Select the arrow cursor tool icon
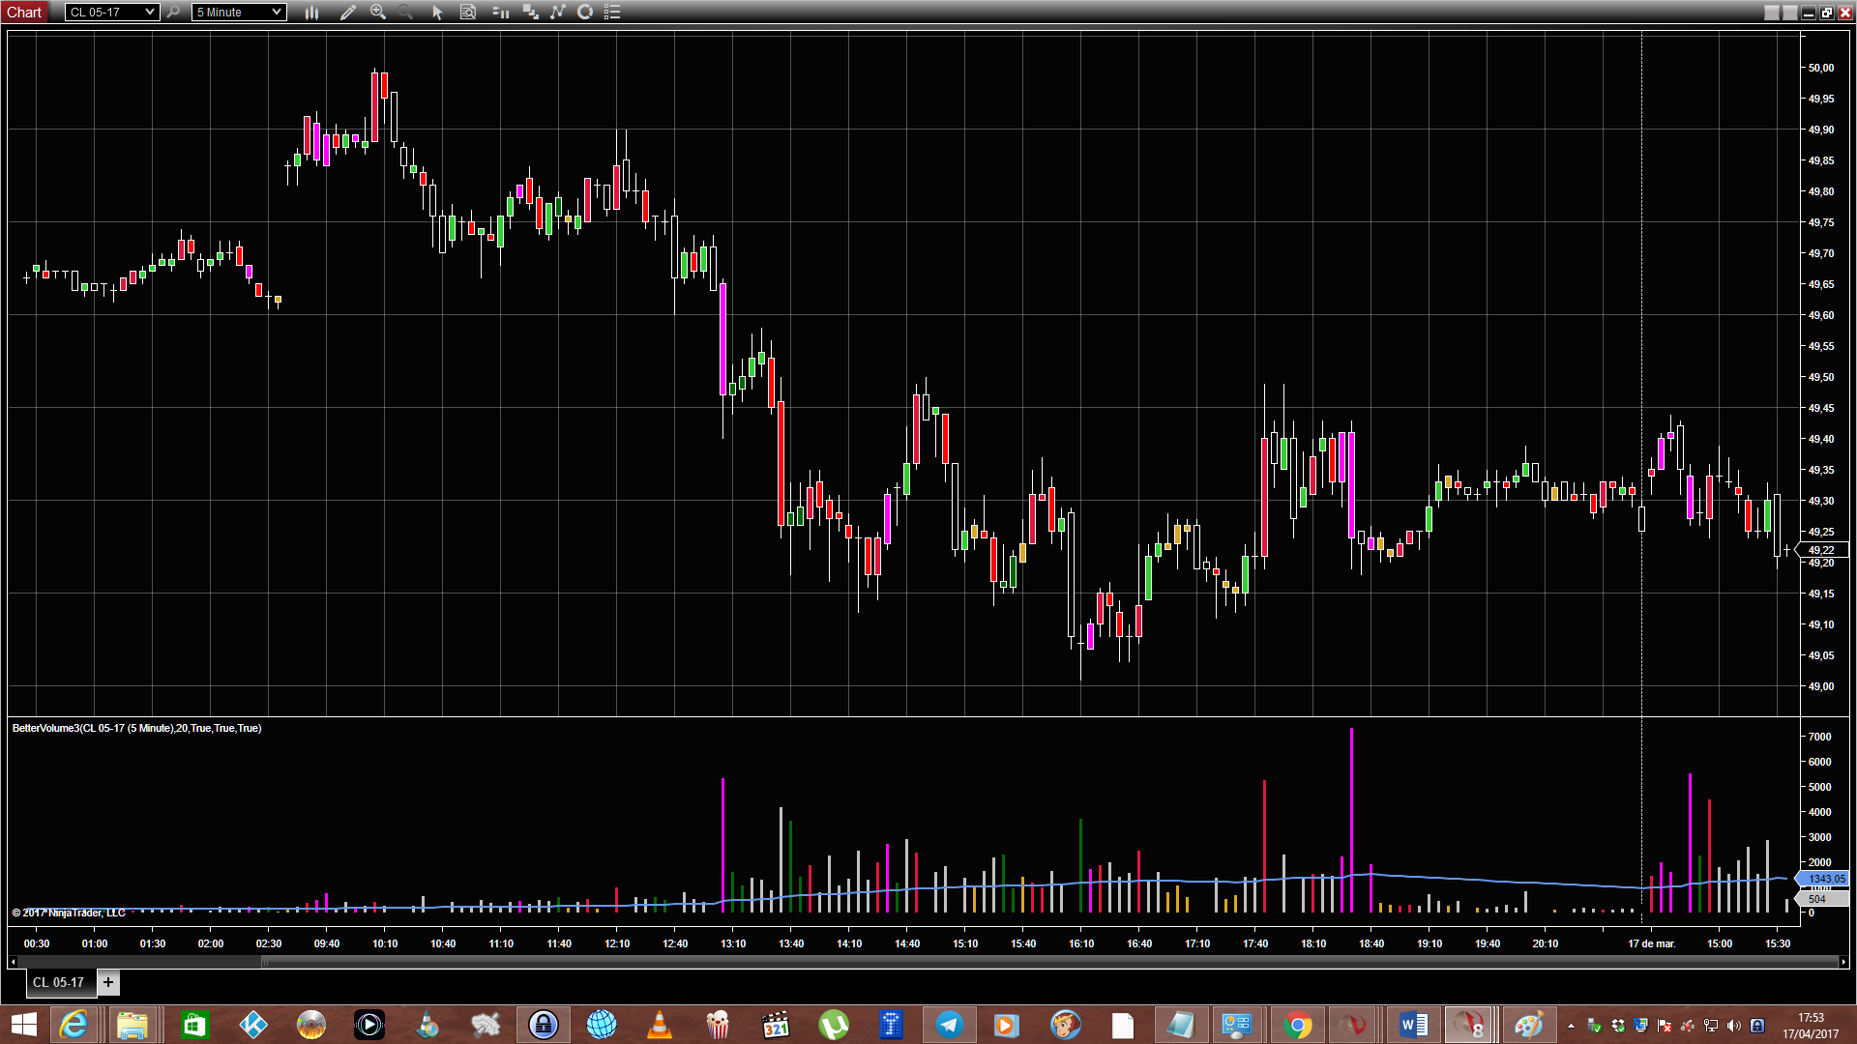Screen dimensions: 1857x1044 click(x=437, y=13)
